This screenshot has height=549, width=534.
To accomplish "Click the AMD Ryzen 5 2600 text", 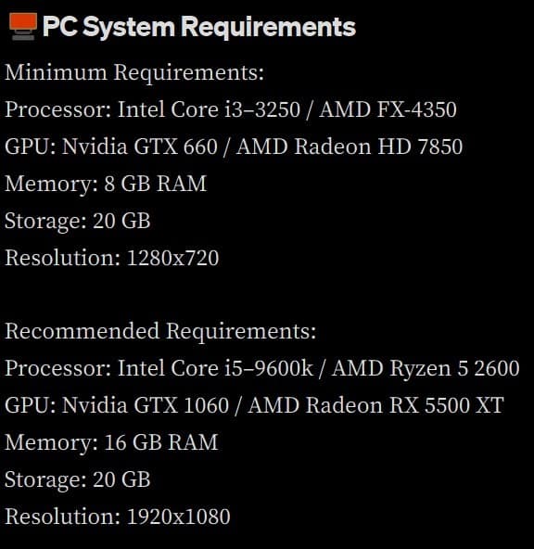I will [426, 368].
